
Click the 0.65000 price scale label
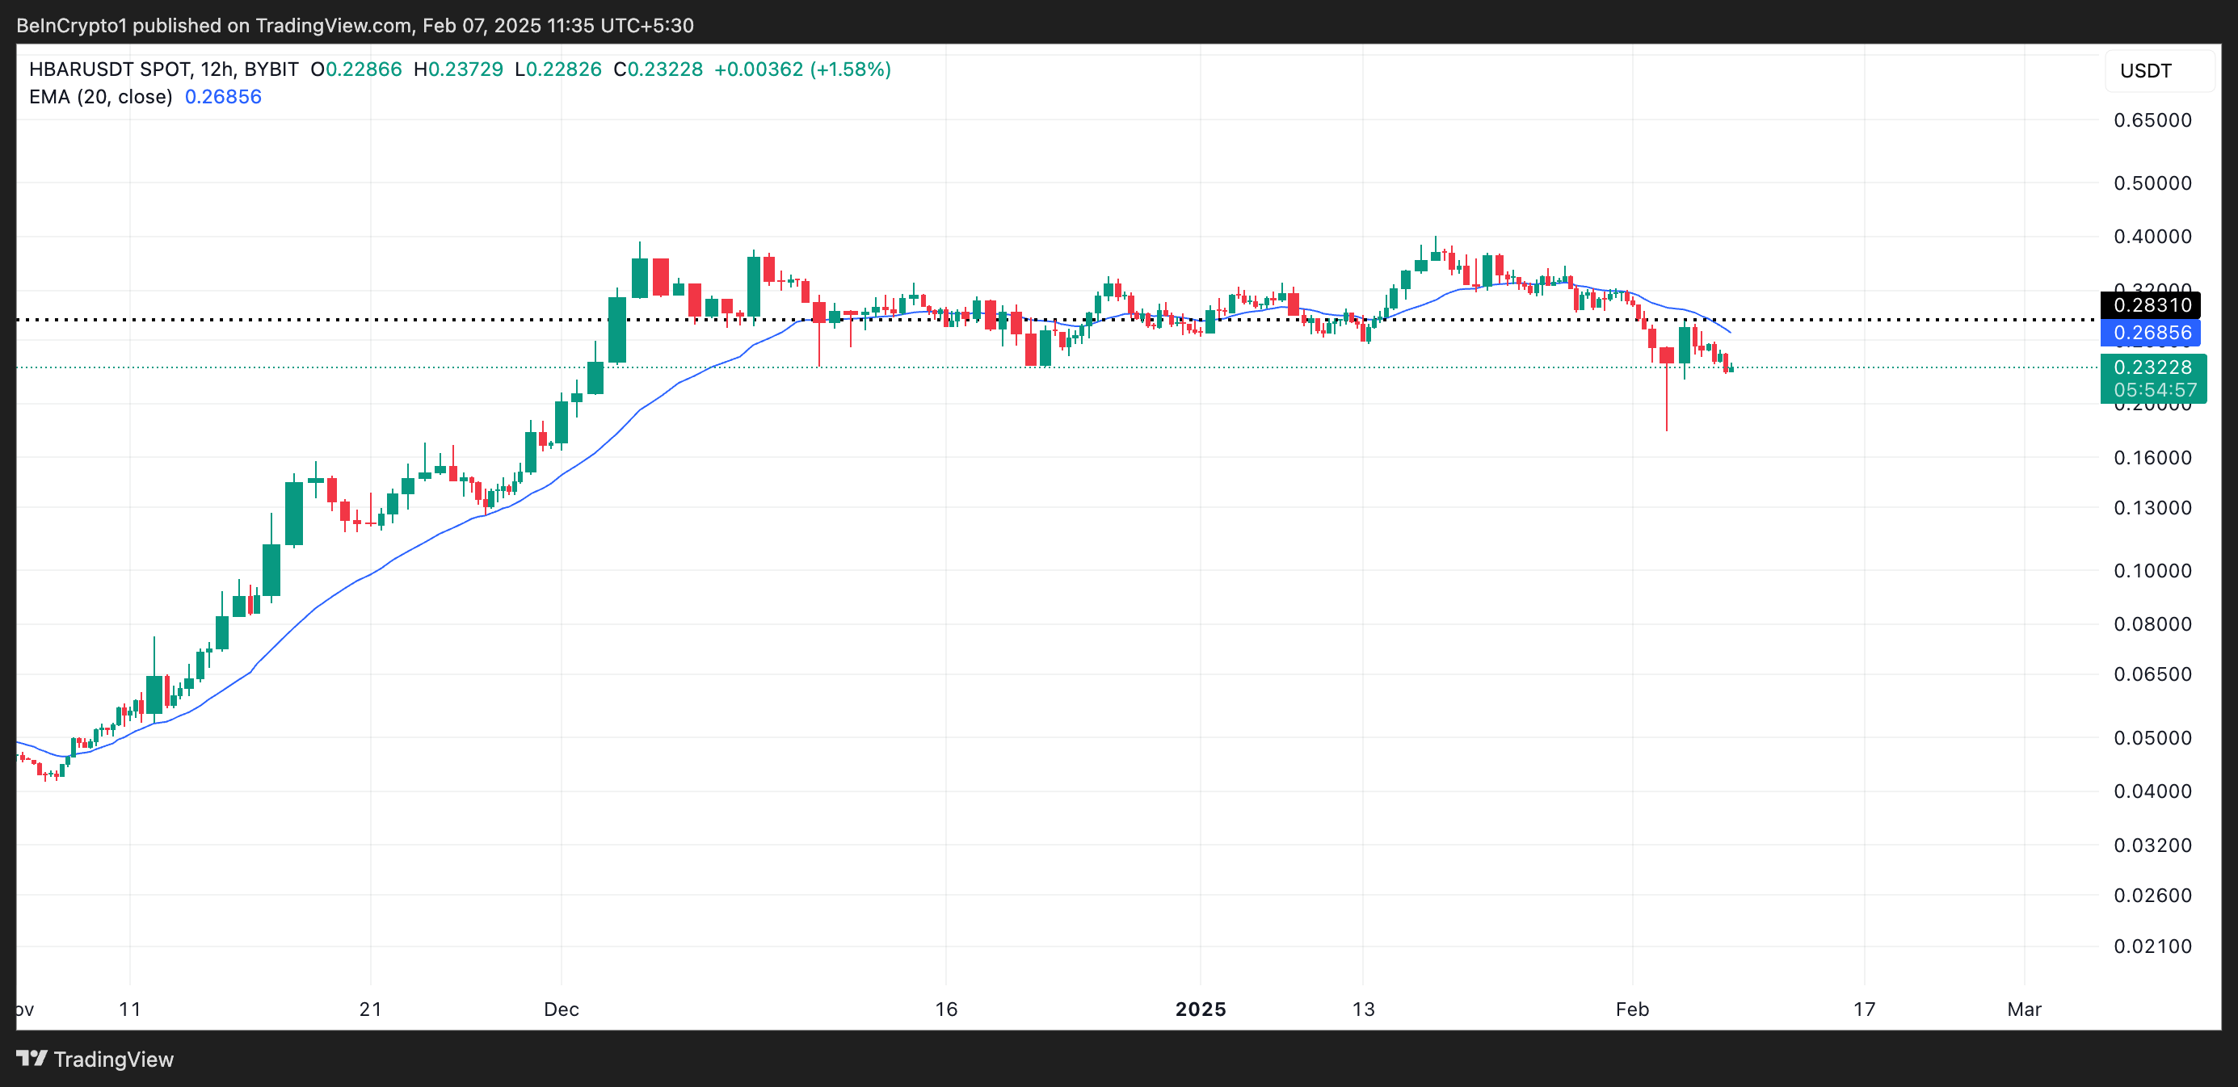click(2152, 120)
